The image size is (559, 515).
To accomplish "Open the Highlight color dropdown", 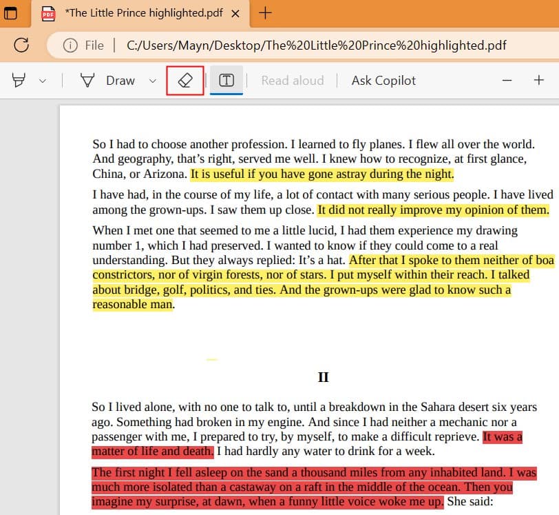I will (x=43, y=81).
